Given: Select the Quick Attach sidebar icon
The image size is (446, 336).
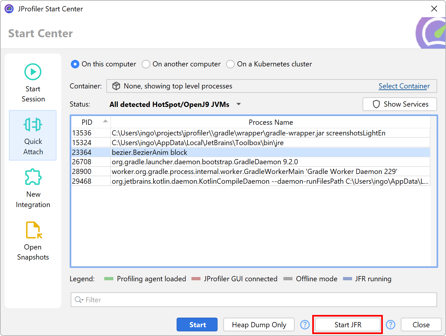Looking at the screenshot, I should pos(33,125).
